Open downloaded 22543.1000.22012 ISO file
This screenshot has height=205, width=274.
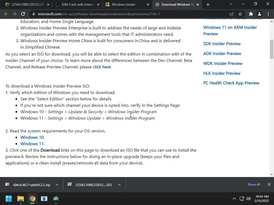[93, 185]
